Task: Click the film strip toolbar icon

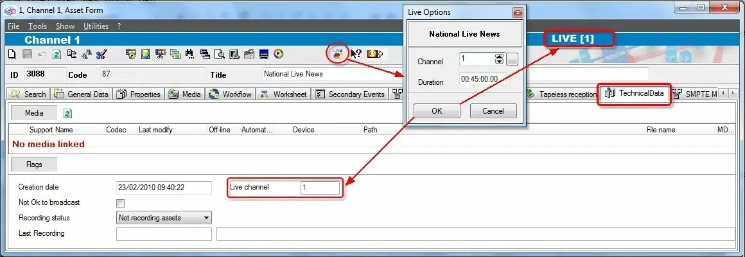Action: point(145,54)
